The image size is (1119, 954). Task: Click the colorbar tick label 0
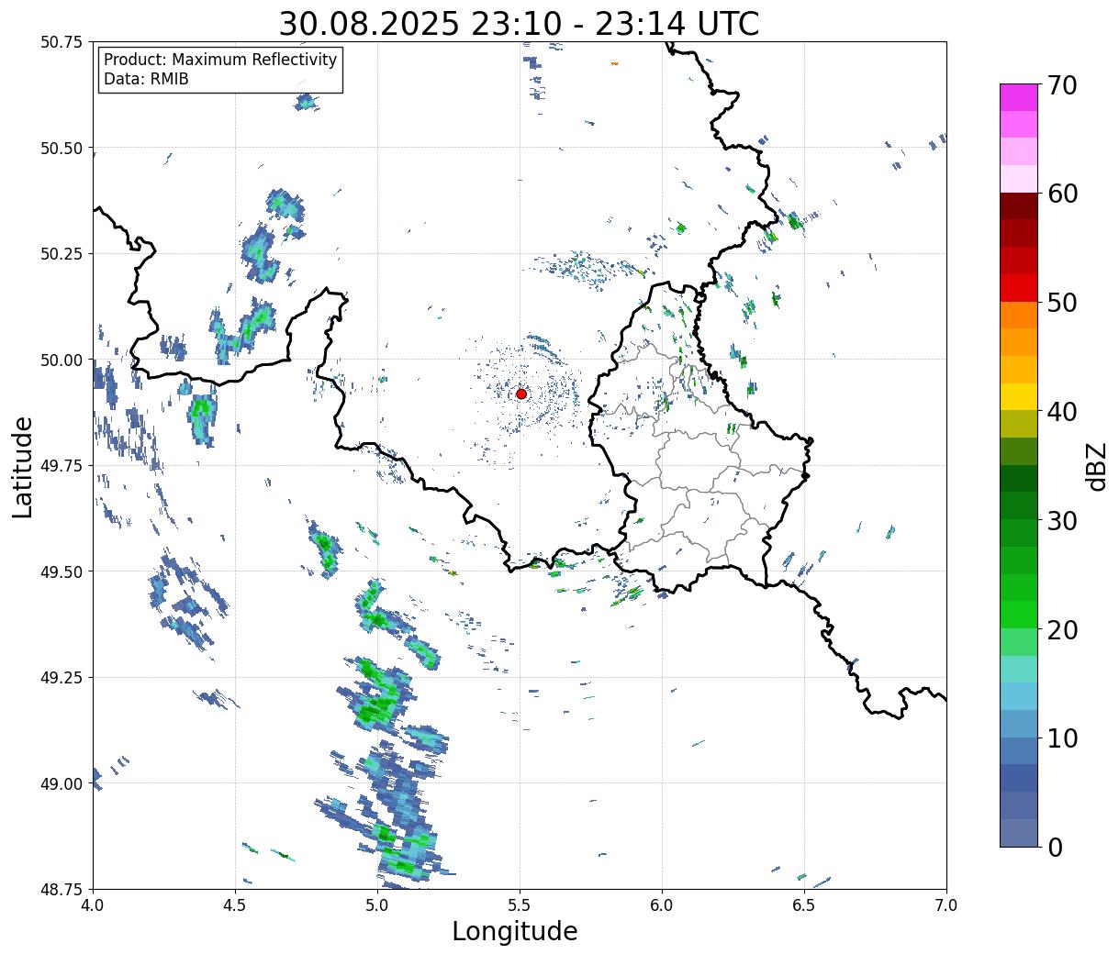[1054, 847]
